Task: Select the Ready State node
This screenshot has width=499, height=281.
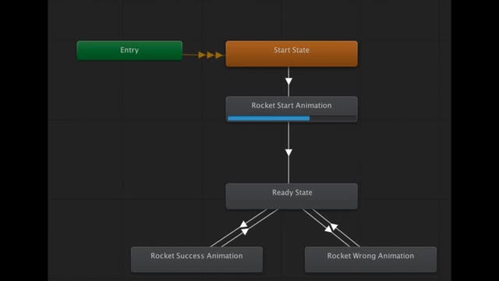Action: (292, 196)
